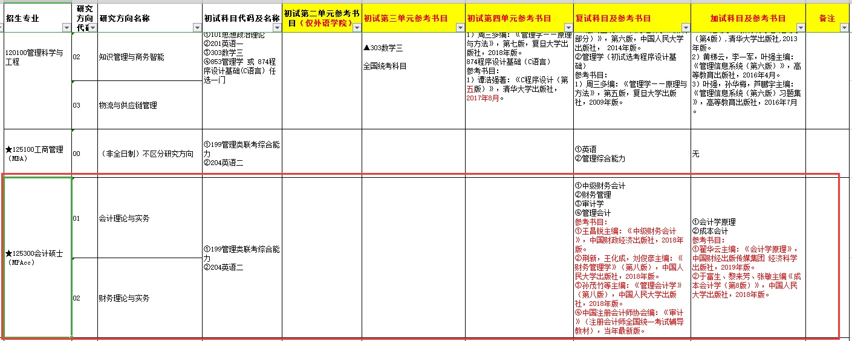Select direction code 03 cell
Screen dimensions: 852x341
click(85, 105)
